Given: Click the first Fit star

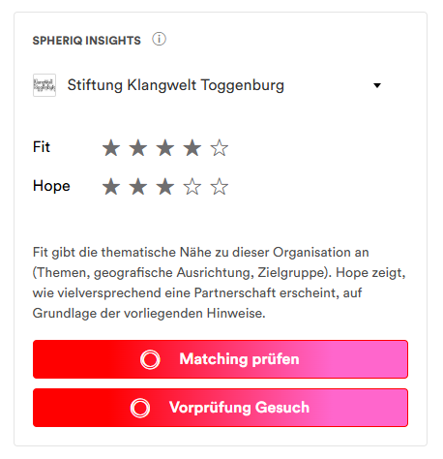Looking at the screenshot, I should point(111,148).
